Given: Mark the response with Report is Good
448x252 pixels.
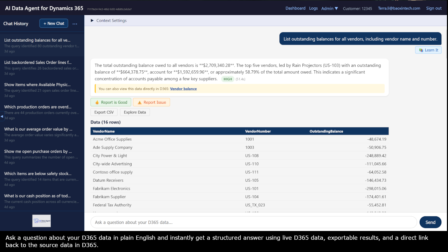Looking at the screenshot, I should tap(111, 102).
